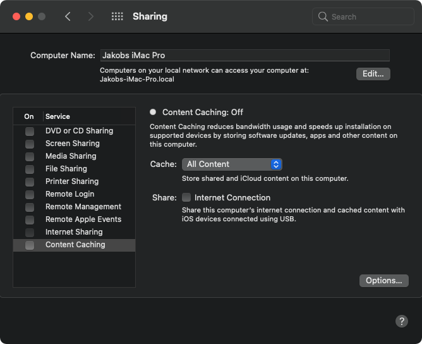Open the Options… button
The height and width of the screenshot is (344, 422).
click(383, 280)
